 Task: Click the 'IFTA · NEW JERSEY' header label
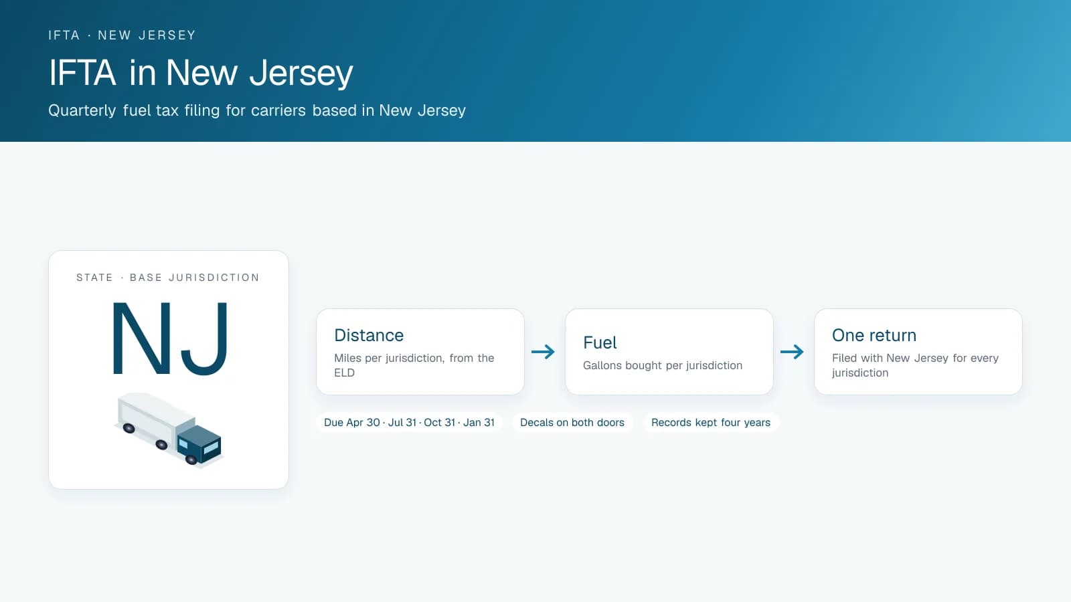(x=122, y=35)
